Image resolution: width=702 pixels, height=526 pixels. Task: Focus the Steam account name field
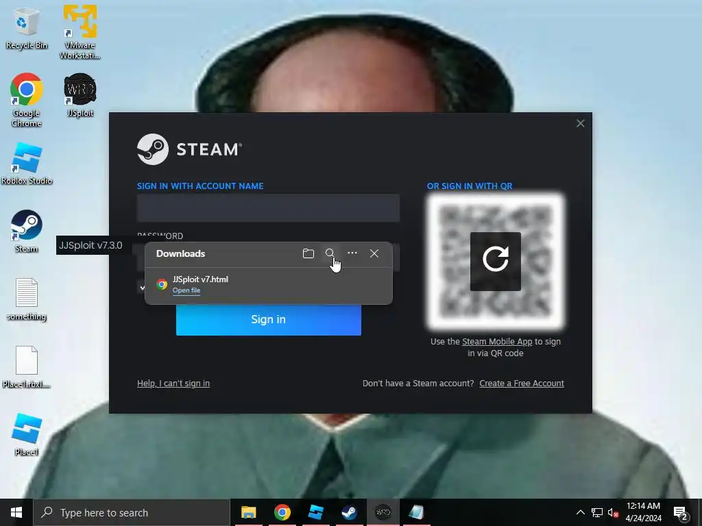pyautogui.click(x=268, y=208)
